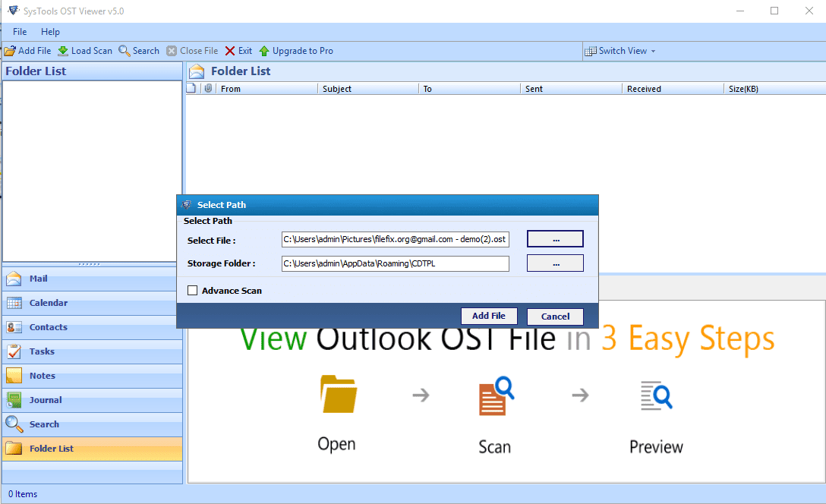Browse for a Storage Folder location
This screenshot has width=826, height=504.
(x=555, y=263)
